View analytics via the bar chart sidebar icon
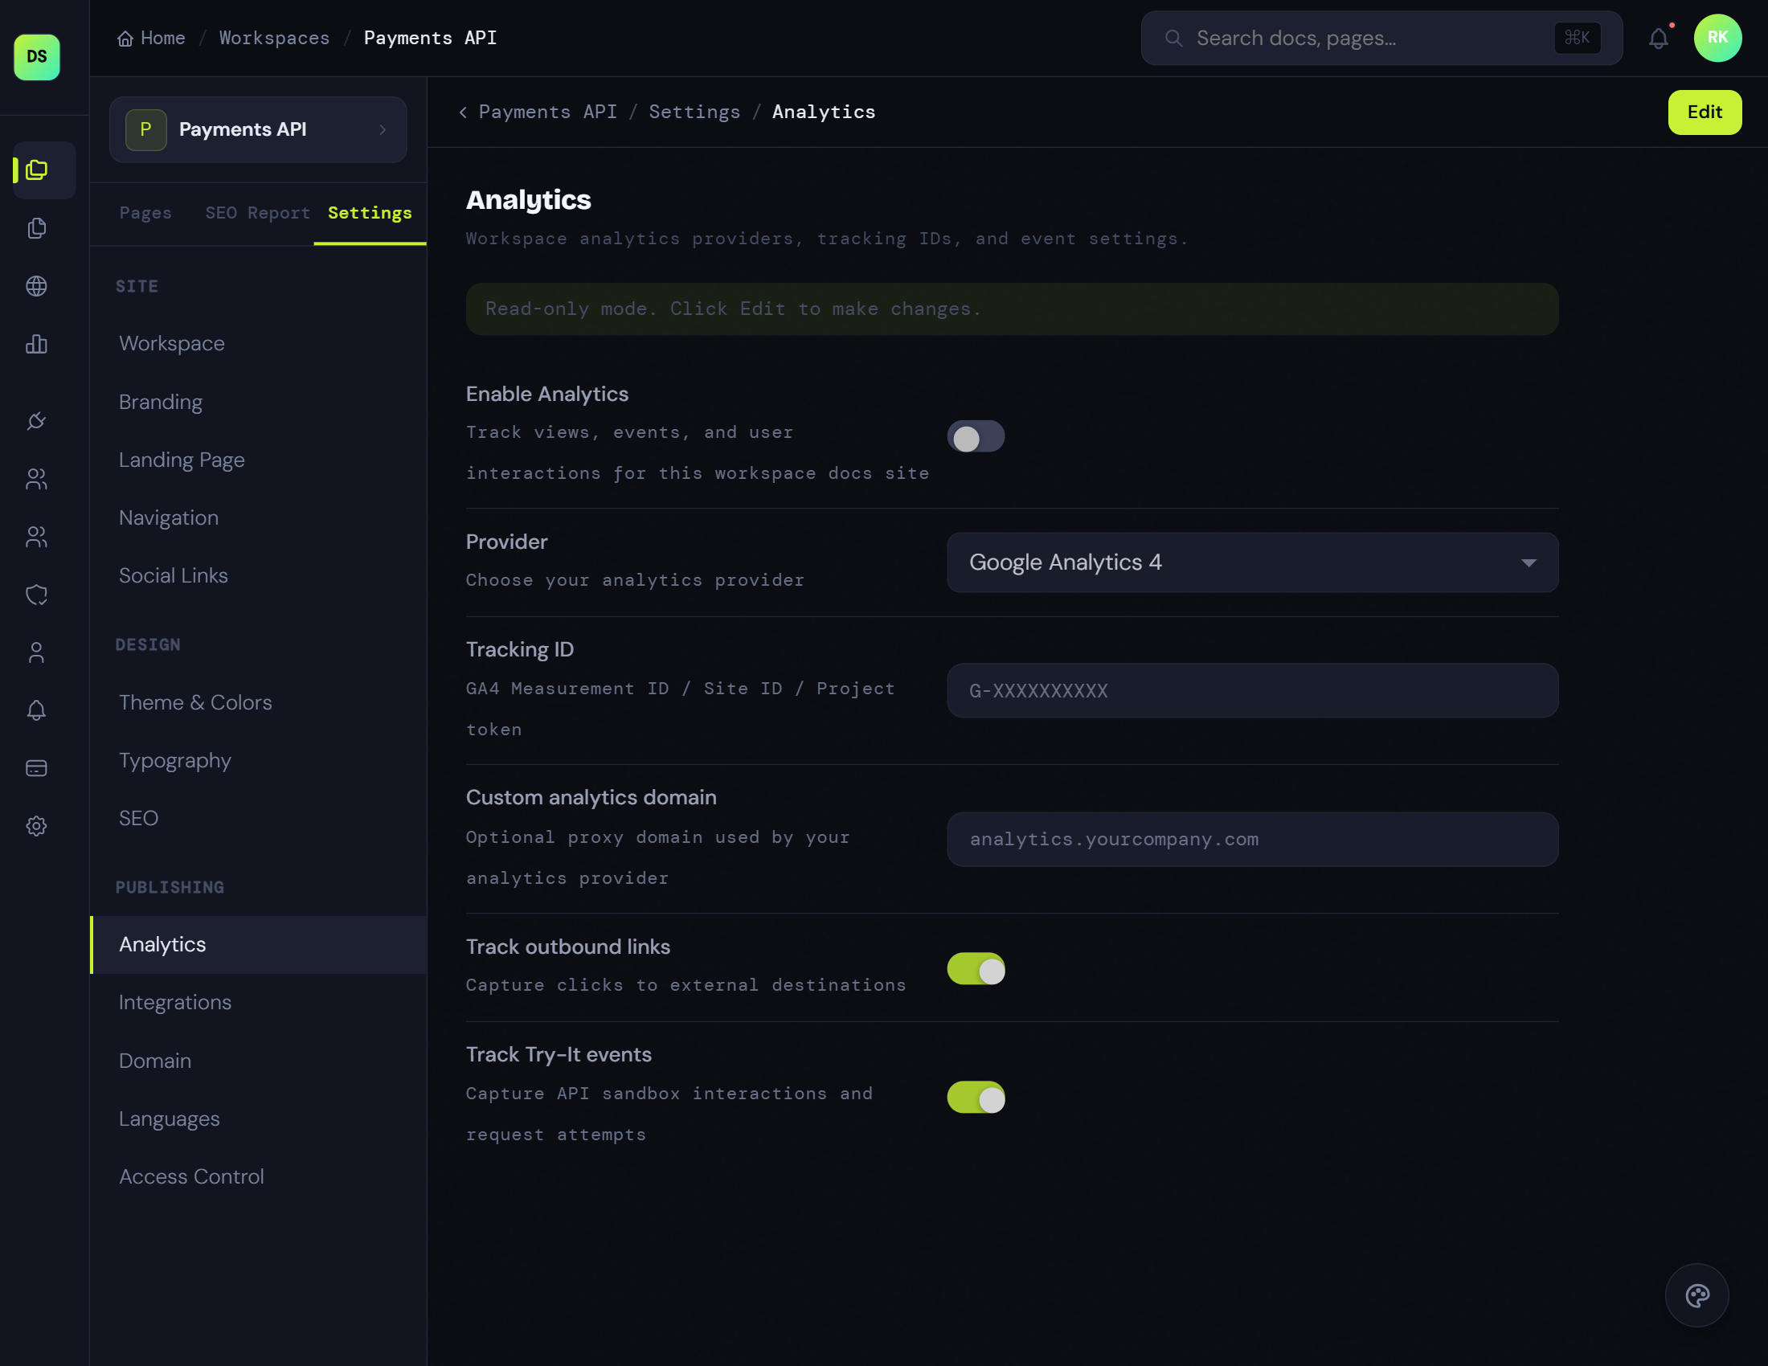 tap(36, 344)
